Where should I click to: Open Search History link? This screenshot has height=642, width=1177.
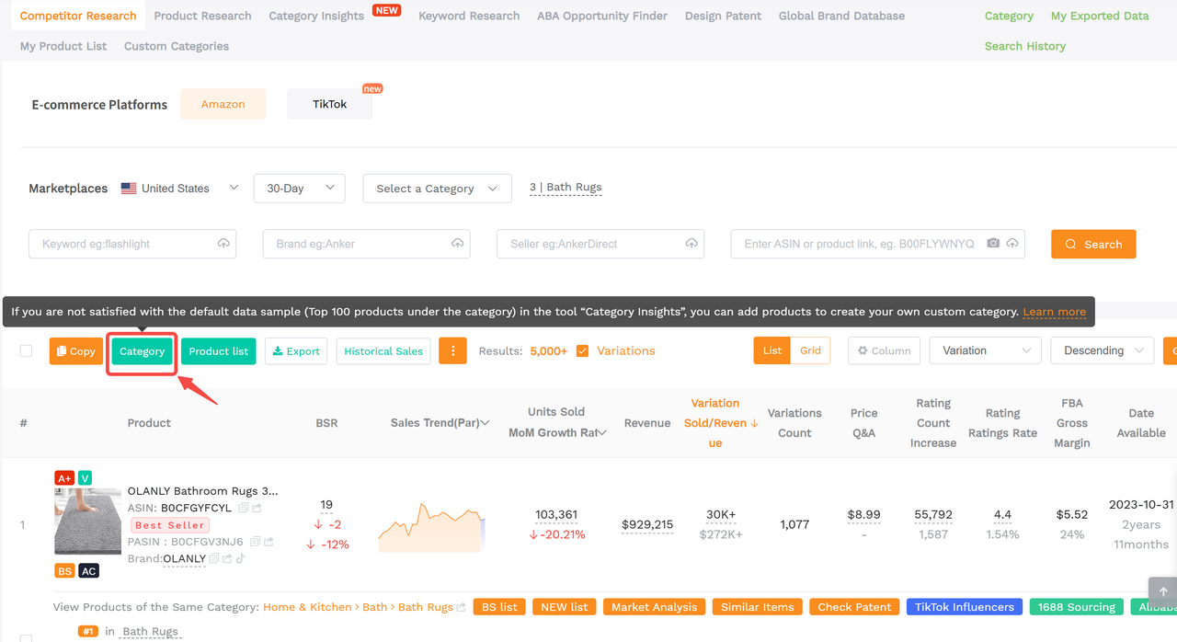[1025, 46]
